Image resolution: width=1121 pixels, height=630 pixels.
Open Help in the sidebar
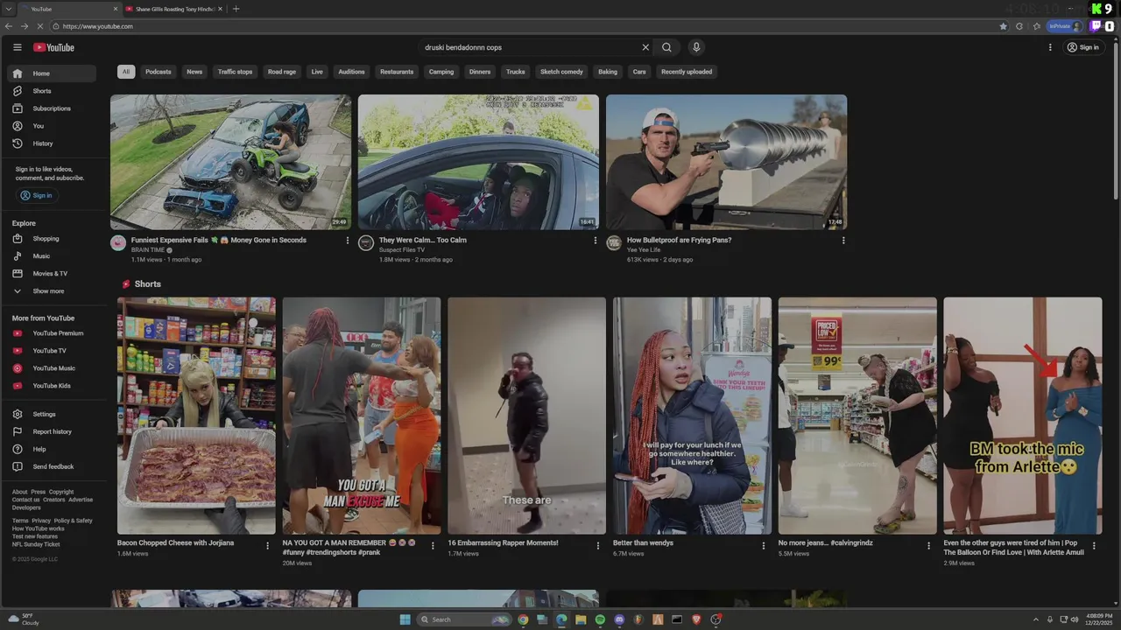click(52, 450)
